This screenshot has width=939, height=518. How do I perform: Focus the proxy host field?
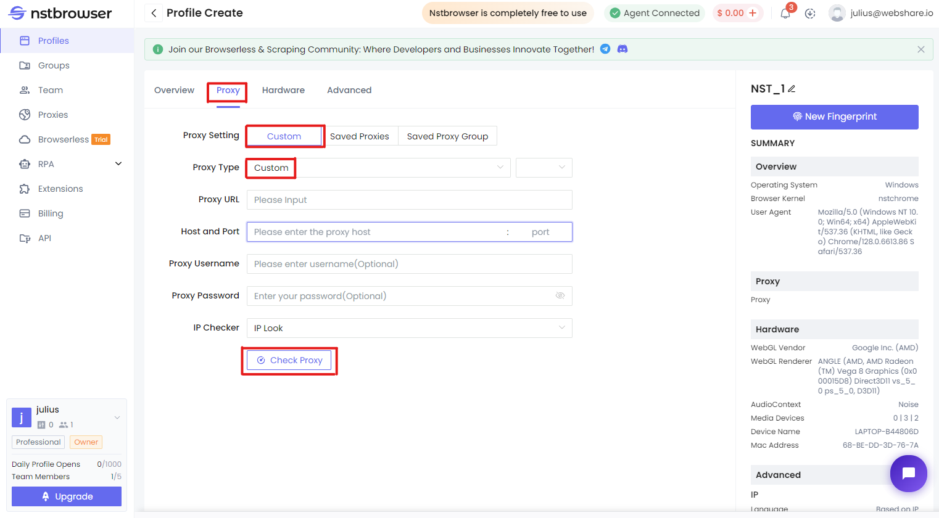(x=376, y=232)
